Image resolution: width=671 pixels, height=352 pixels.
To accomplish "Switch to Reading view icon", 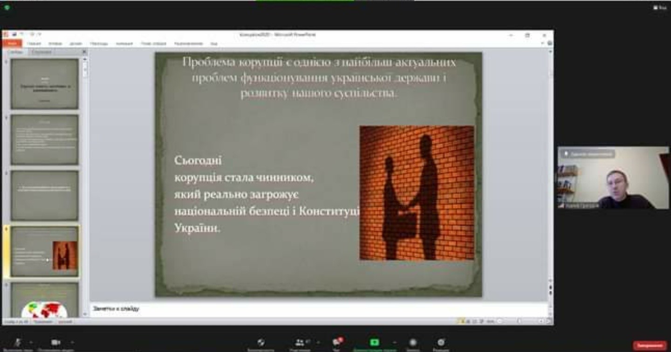I will tap(475, 321).
